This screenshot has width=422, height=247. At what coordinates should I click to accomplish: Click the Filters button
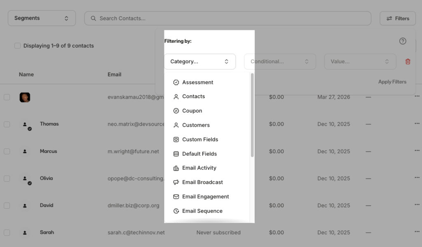[398, 18]
